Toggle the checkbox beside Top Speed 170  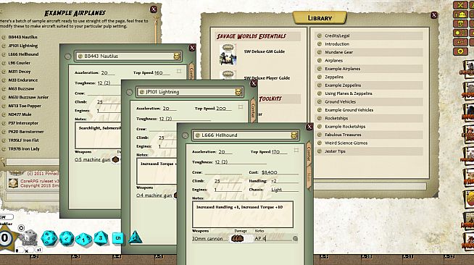[296, 150]
